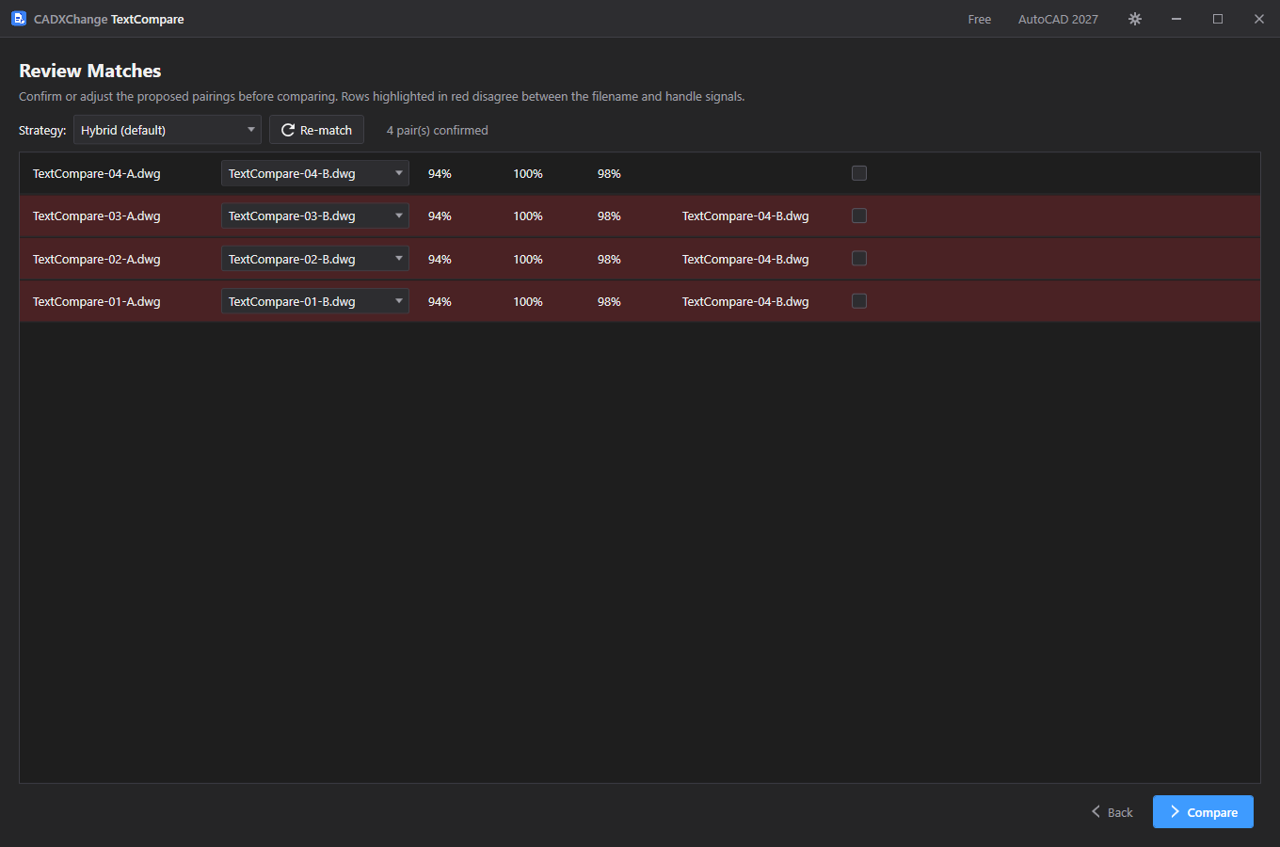Click the CADXChange app logo icon
This screenshot has height=847, width=1280.
click(18, 19)
